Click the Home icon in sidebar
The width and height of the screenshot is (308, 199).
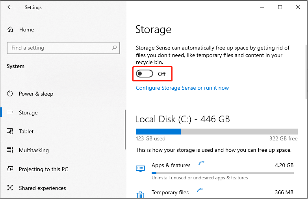(10, 29)
